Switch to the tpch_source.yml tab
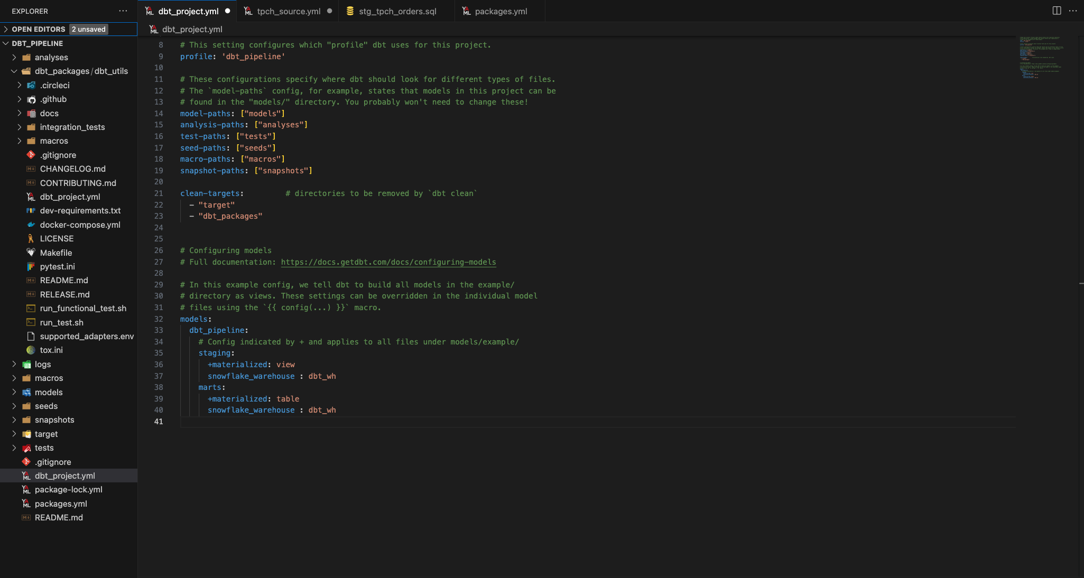 point(289,11)
